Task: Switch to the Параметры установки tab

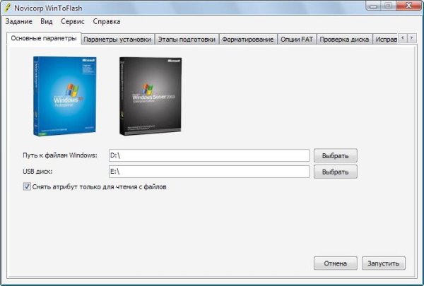Action: 117,40
